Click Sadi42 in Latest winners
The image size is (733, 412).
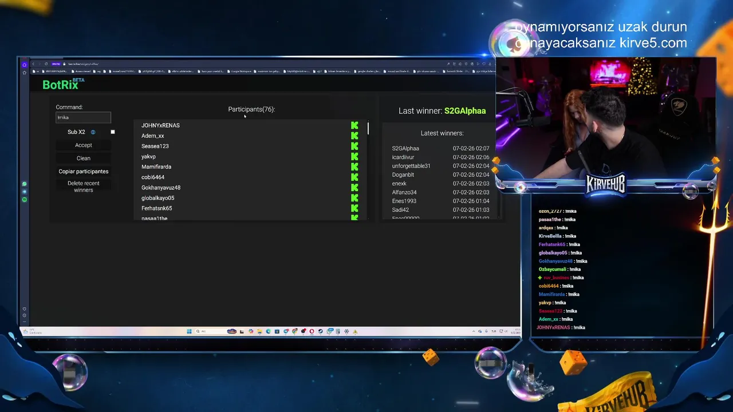(x=400, y=210)
